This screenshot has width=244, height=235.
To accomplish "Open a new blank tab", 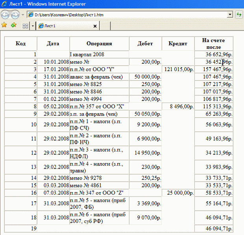I will [x=105, y=26].
